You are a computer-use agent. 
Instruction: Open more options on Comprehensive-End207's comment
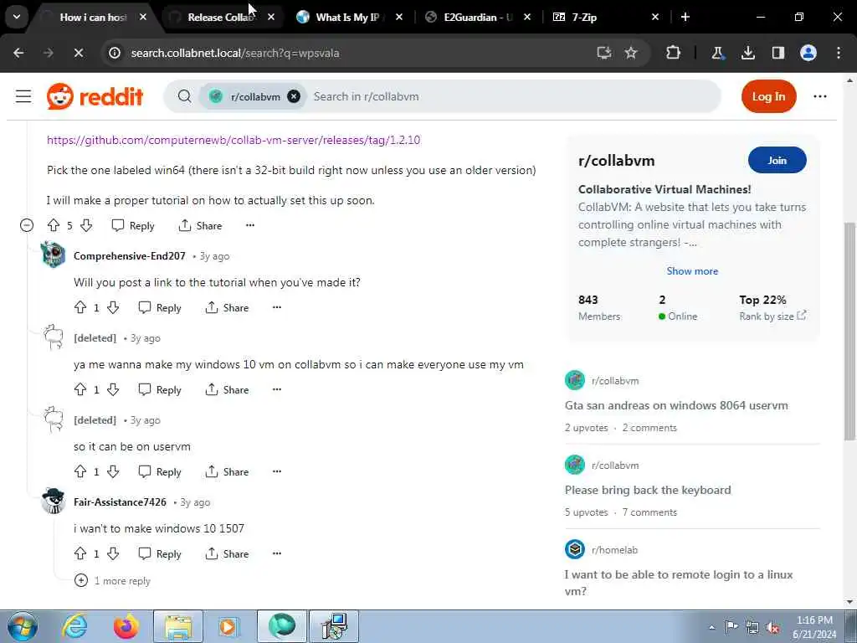(277, 307)
